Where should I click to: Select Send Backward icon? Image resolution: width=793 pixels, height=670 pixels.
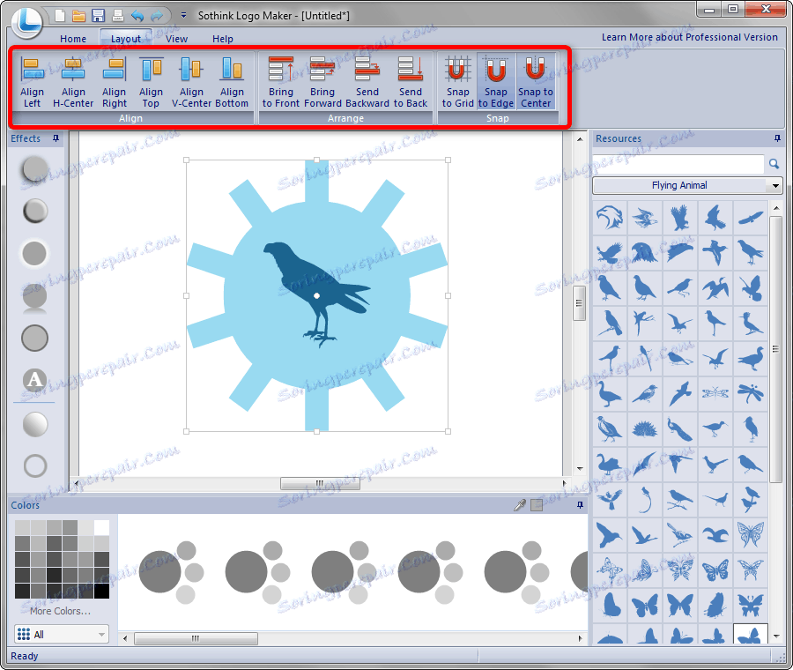click(367, 81)
